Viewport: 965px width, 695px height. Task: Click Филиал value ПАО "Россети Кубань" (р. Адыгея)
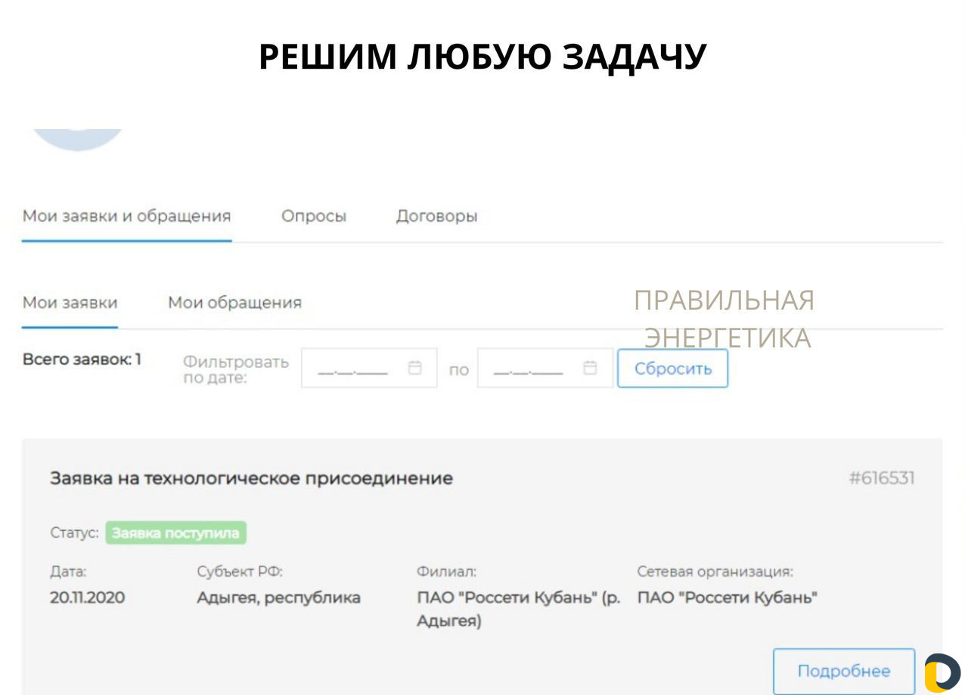point(519,610)
